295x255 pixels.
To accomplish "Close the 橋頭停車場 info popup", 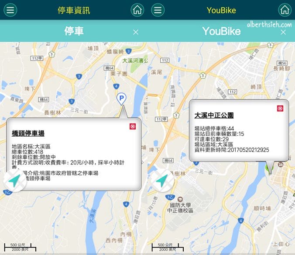I will pos(133,126).
